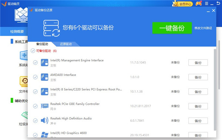
Task: Click the Intel Management Engine motherboard icon
Action: pyautogui.click(x=44, y=62)
